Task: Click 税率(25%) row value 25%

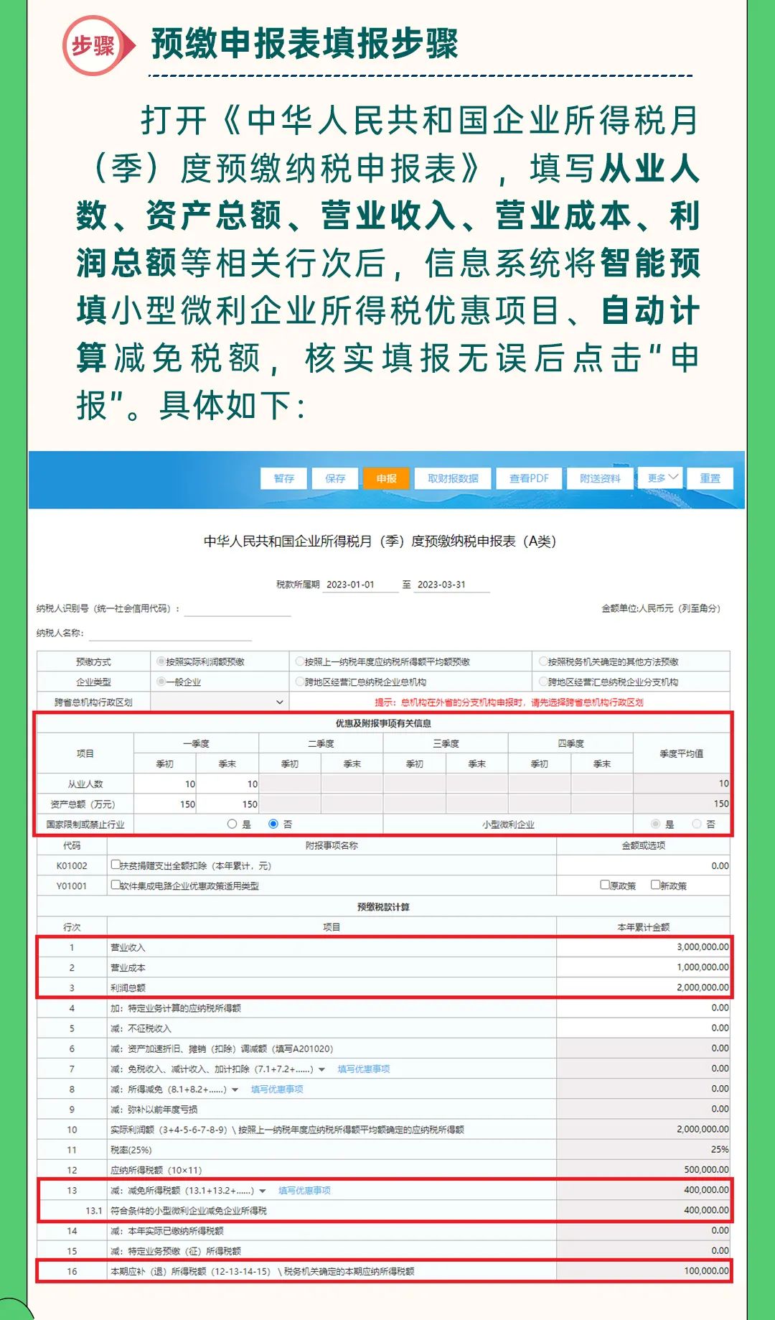Action: pos(643,1149)
